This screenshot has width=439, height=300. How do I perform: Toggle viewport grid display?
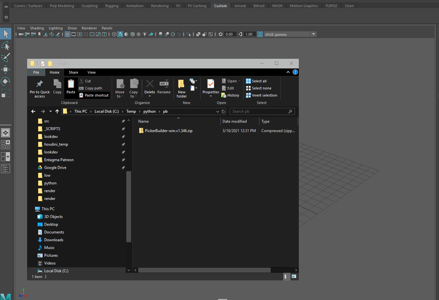click(68, 34)
